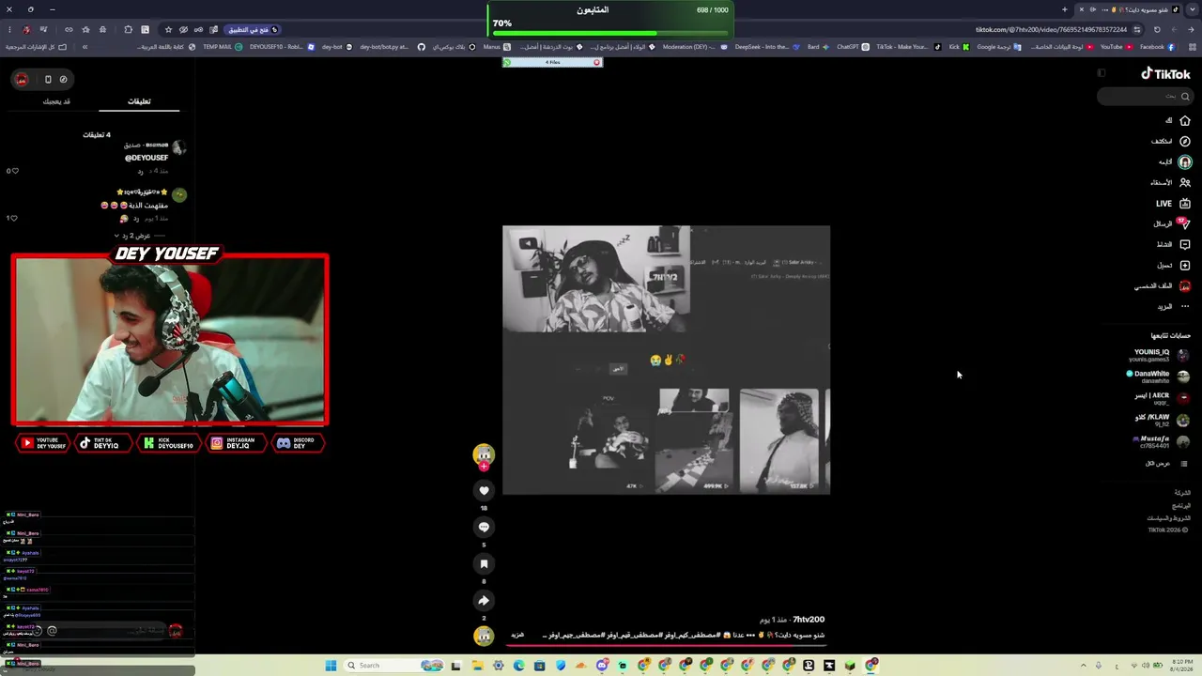Open the TikTok home icon in sidebar
Image resolution: width=1202 pixels, height=676 pixels.
[x=1185, y=120]
